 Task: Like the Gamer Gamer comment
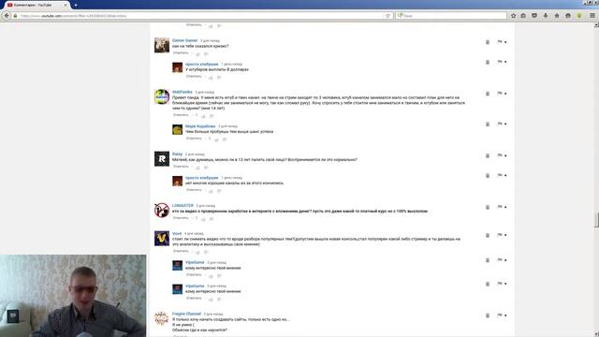pyautogui.click(x=197, y=54)
